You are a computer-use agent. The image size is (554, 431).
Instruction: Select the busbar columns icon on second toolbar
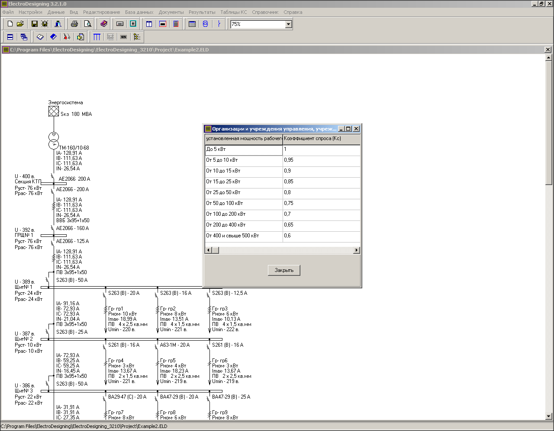96,37
